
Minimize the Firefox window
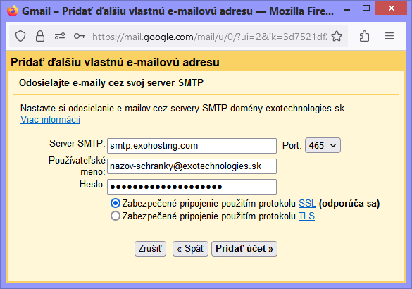coord(347,10)
